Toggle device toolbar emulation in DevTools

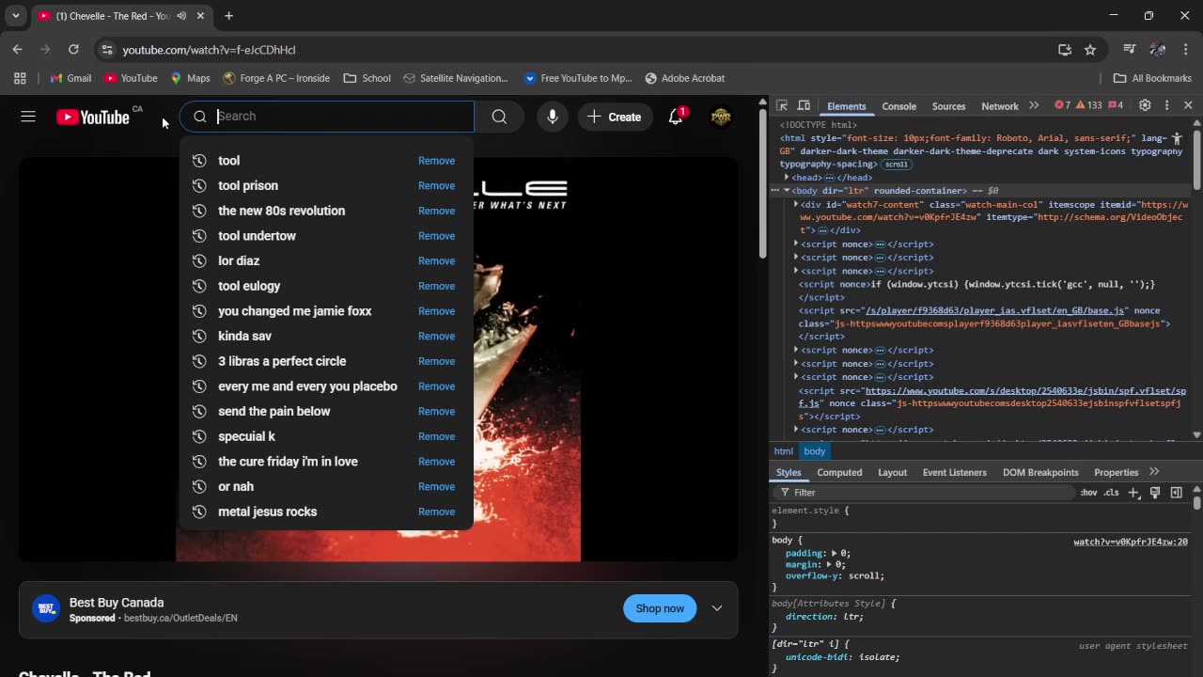click(x=804, y=106)
